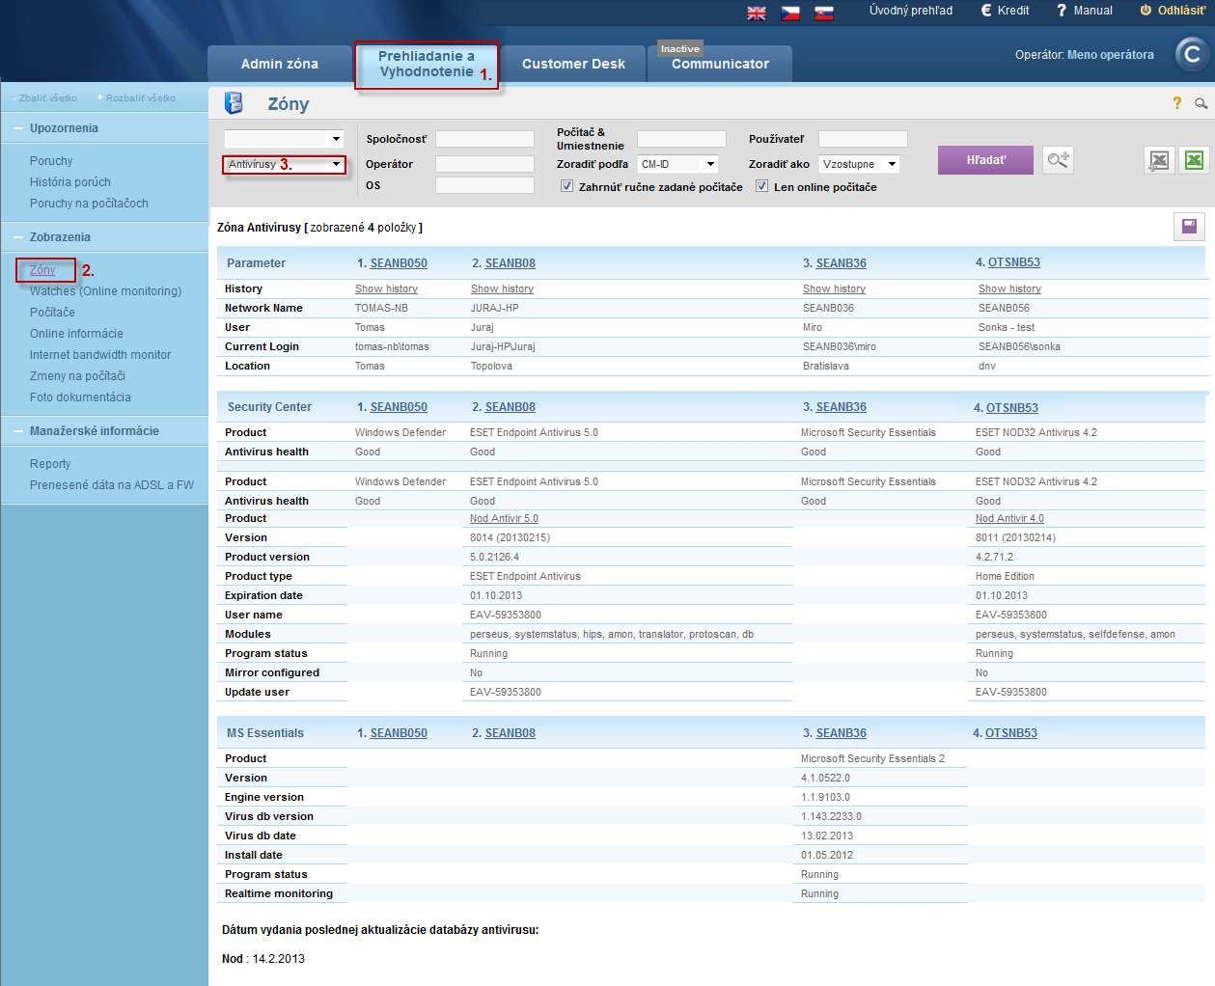Click the Location value Bratislava
1215x986 pixels.
click(826, 366)
